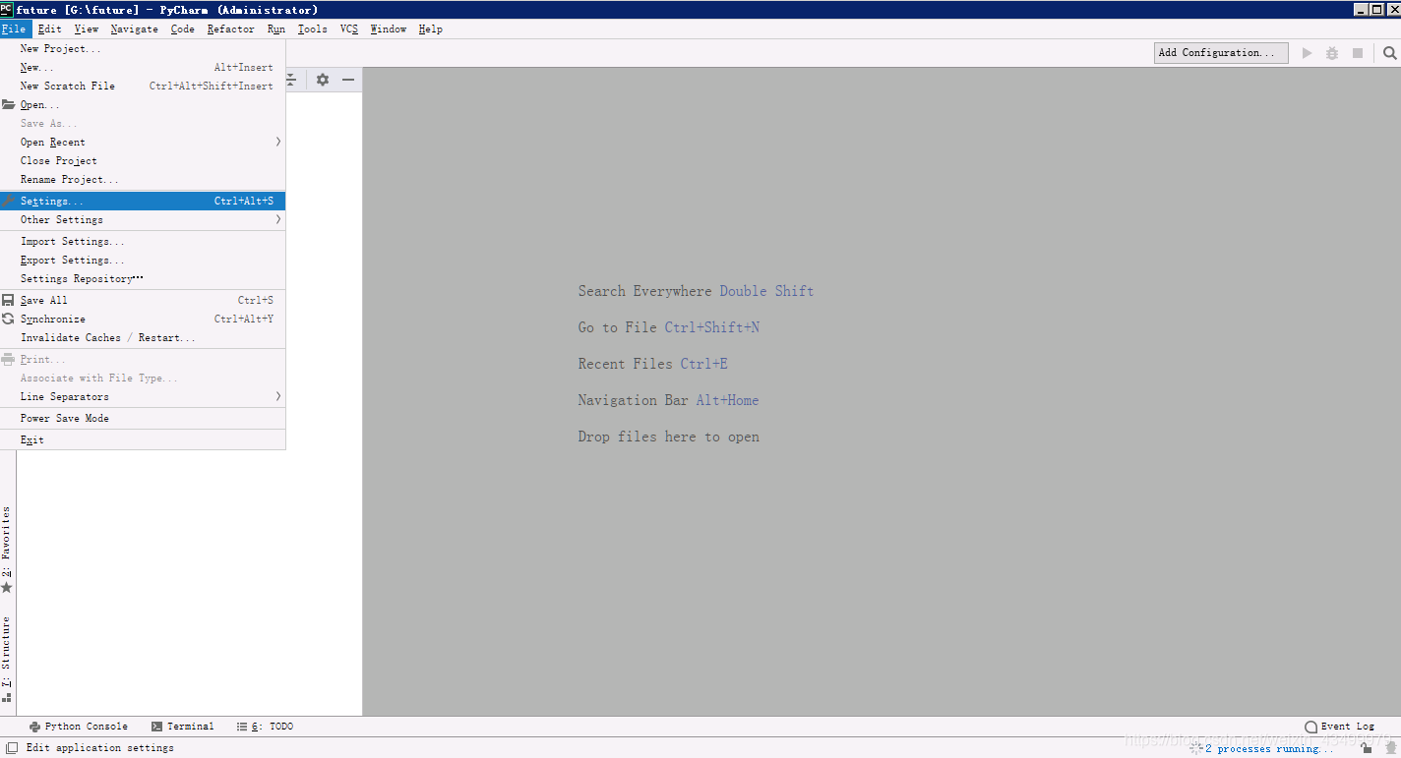Select Settings... in the File menu
Image resolution: width=1401 pixels, height=758 pixels.
coord(143,201)
